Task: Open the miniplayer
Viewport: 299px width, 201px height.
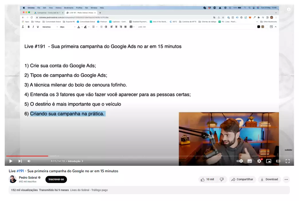Action: tap(269, 161)
